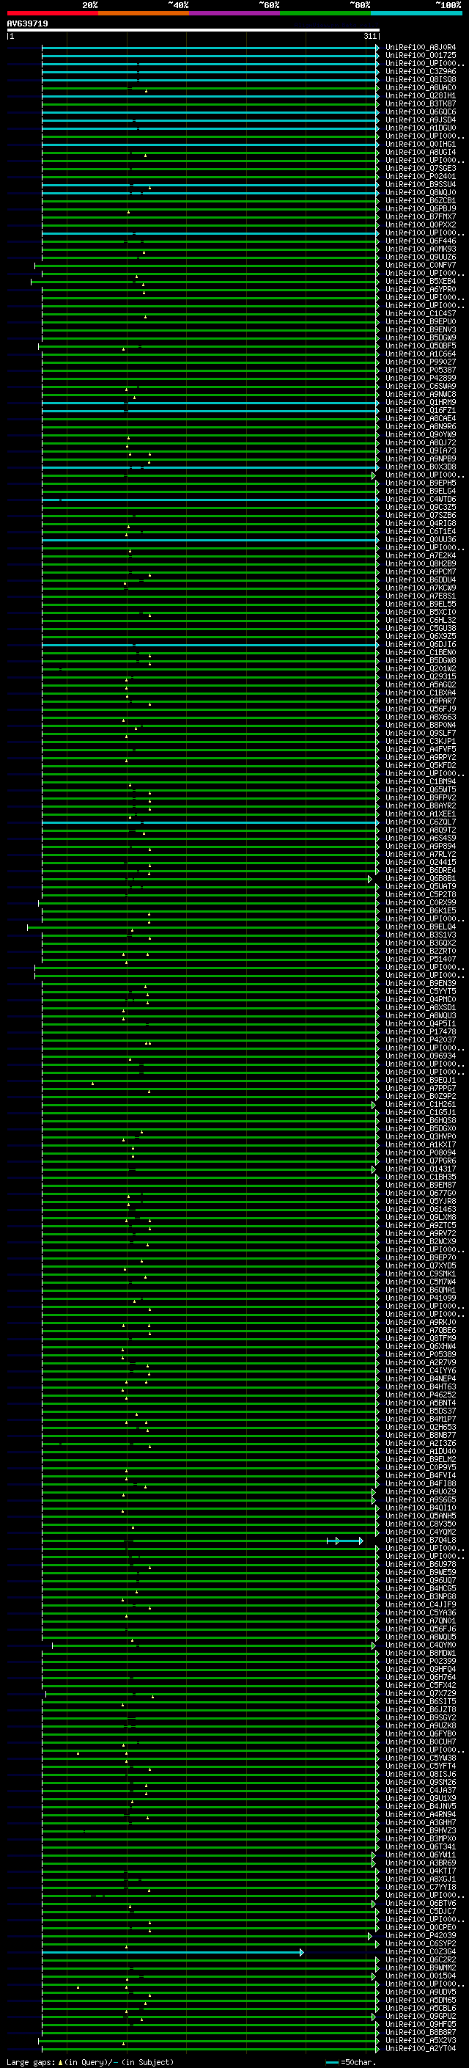Open hit UniRef100_B2ZRT0
Screen dimensions: 469x2068
pos(421,951)
